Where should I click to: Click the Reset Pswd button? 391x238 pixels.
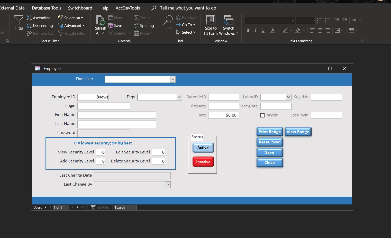pos(270,142)
